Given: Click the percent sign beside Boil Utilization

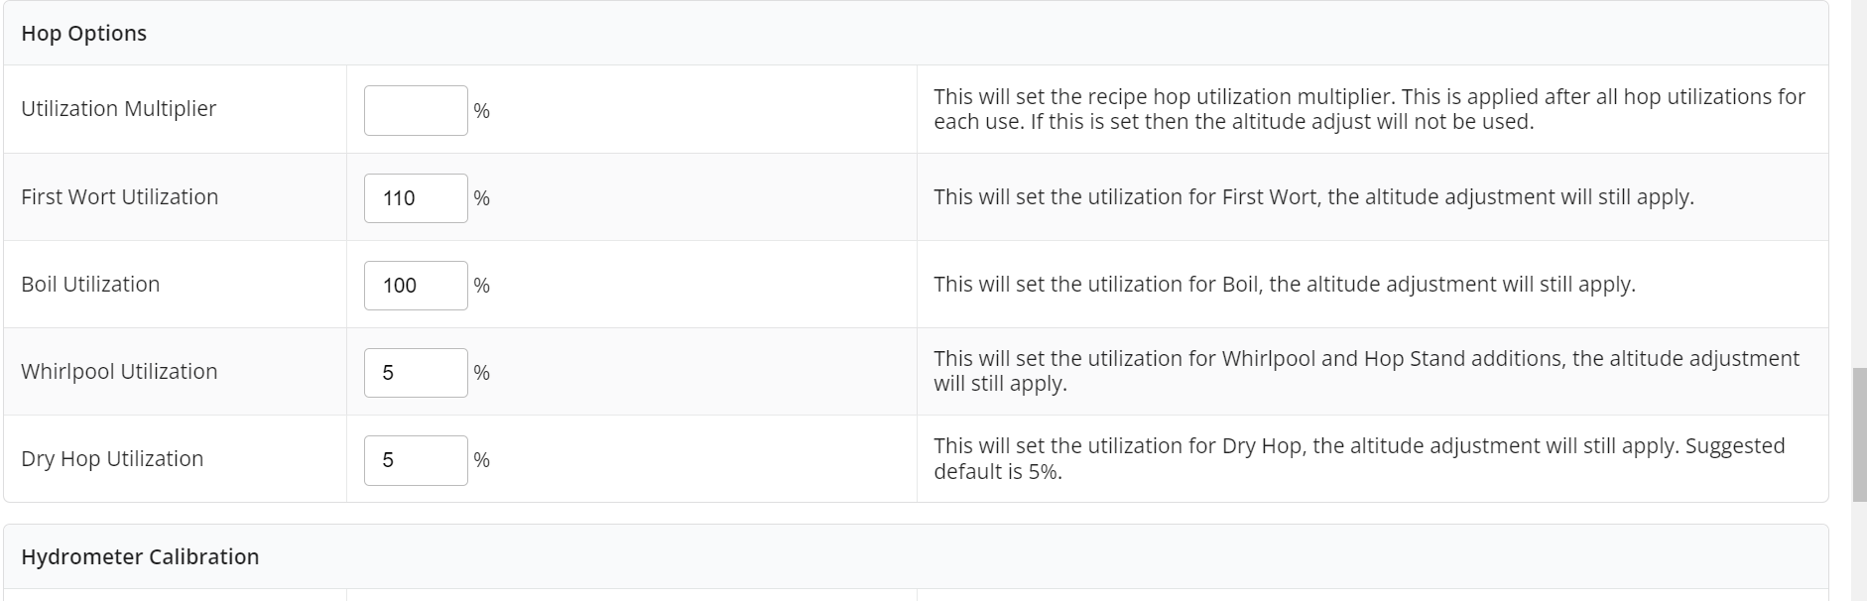Looking at the screenshot, I should point(482,286).
